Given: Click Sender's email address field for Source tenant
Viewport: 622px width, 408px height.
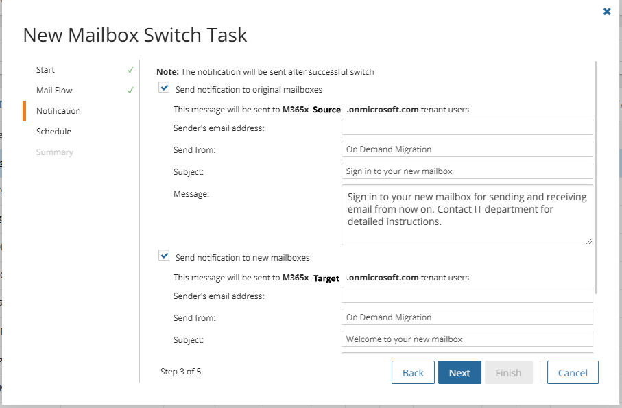Looking at the screenshot, I should pyautogui.click(x=467, y=127).
